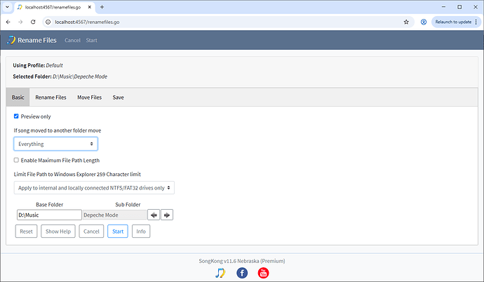Viewport: 484px width, 282px height.
Task: Click the left arrow sub folder button
Action: 154,215
